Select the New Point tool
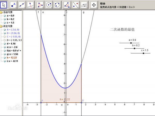The image size is (155, 116). (x=13, y=5)
